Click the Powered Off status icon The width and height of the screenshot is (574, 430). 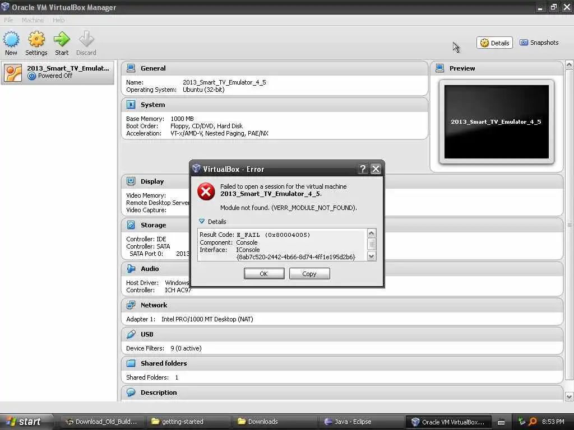32,76
